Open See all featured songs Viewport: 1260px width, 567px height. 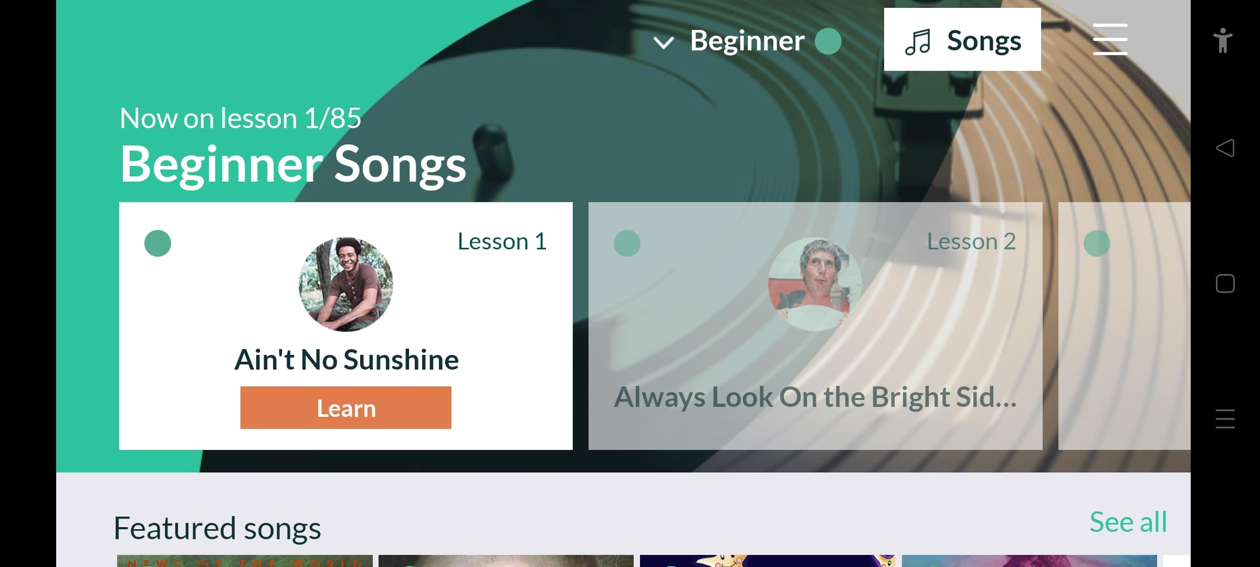(x=1128, y=522)
